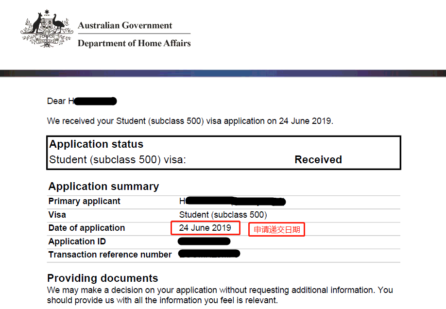
Task: Click the "Australian Government" header text
Action: pyautogui.click(x=125, y=25)
